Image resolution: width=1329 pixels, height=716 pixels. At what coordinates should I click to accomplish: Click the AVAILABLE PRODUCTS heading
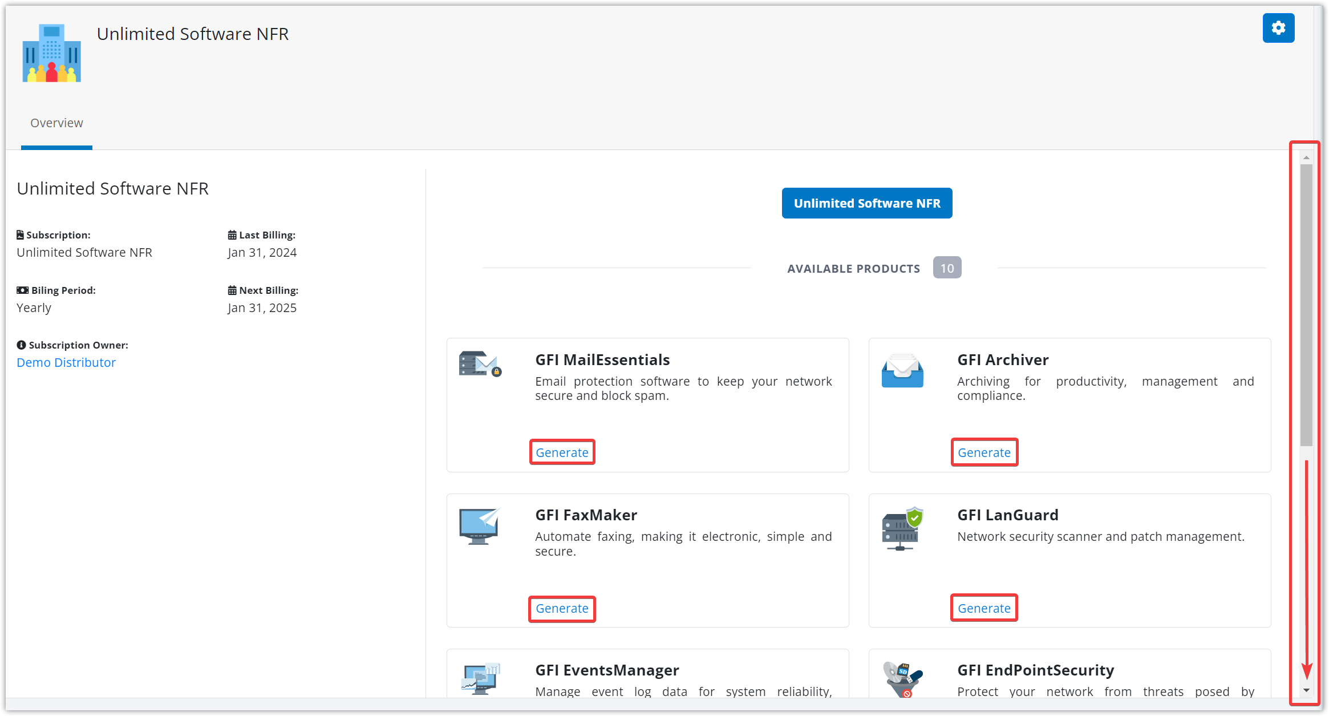point(853,268)
